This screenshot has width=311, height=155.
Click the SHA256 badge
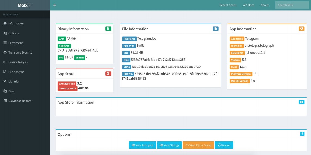(128, 74)
